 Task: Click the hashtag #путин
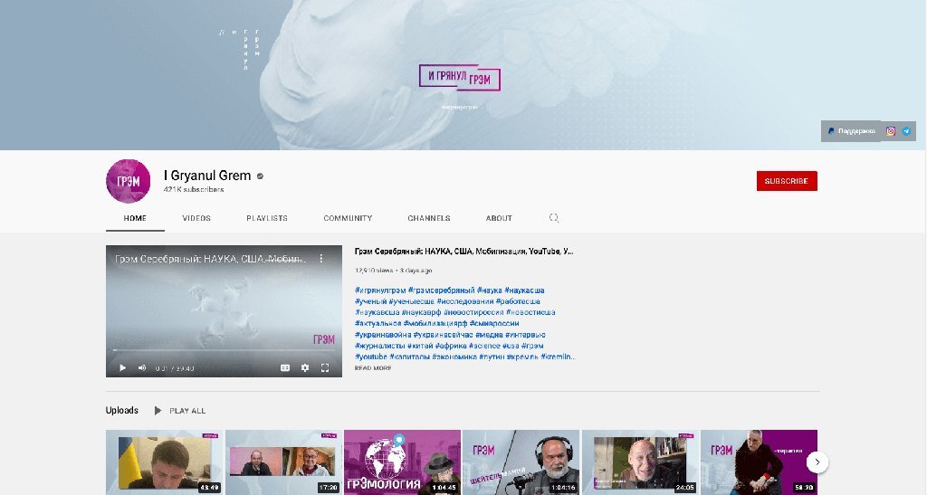pos(492,357)
